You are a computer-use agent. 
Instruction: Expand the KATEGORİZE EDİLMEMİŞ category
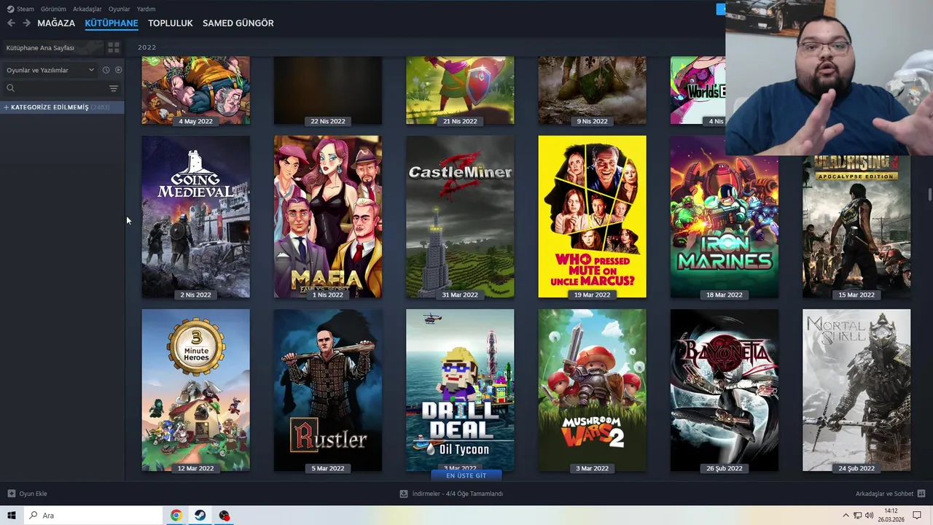pos(62,107)
